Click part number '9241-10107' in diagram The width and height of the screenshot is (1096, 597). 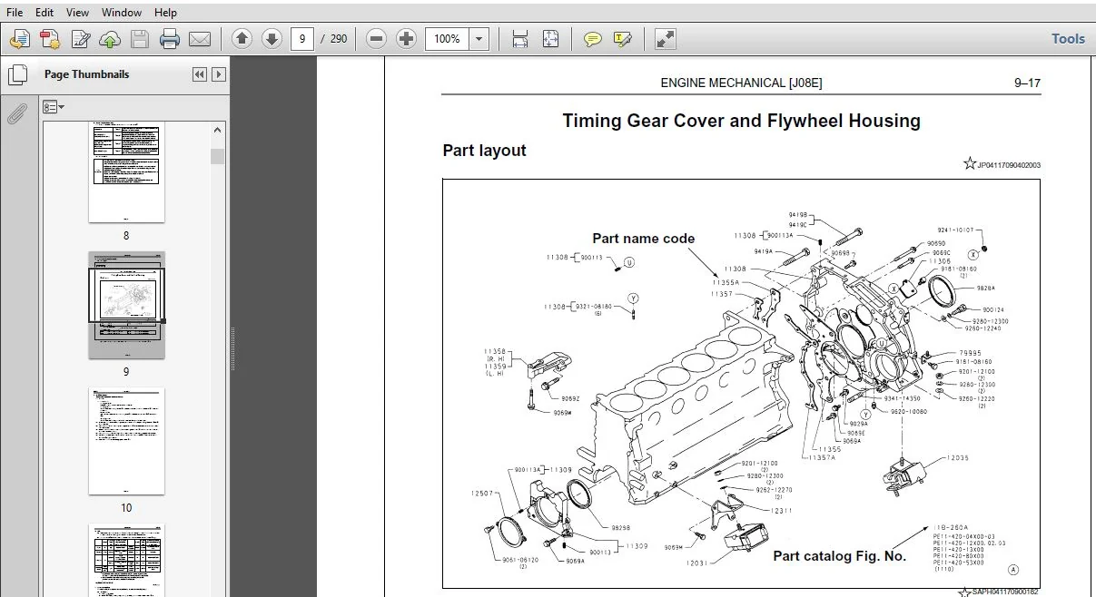coord(955,230)
